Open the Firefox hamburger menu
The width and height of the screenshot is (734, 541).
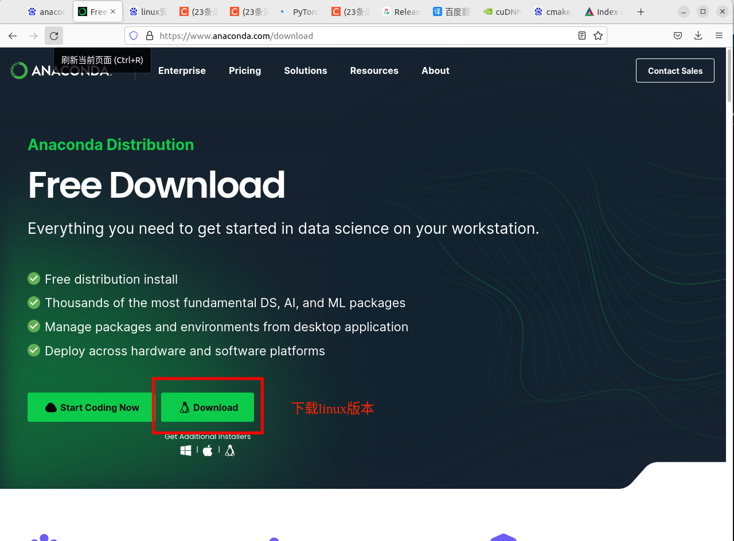[719, 36]
